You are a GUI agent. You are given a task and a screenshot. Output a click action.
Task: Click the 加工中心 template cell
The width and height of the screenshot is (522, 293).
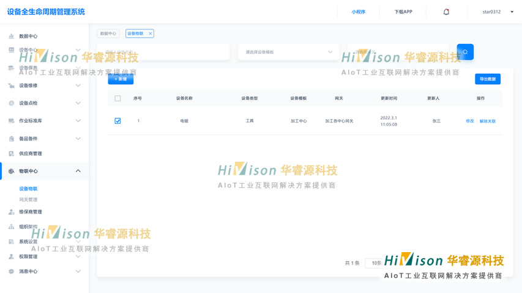(298, 121)
